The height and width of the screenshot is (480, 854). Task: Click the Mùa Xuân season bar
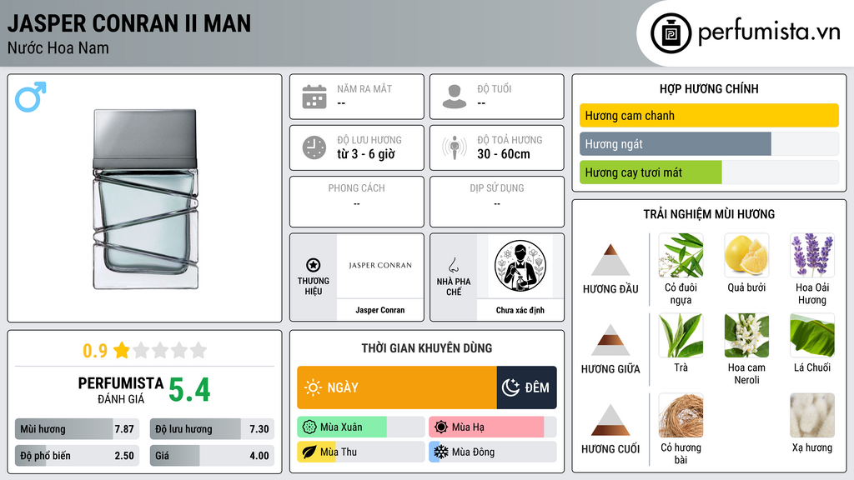[360, 427]
